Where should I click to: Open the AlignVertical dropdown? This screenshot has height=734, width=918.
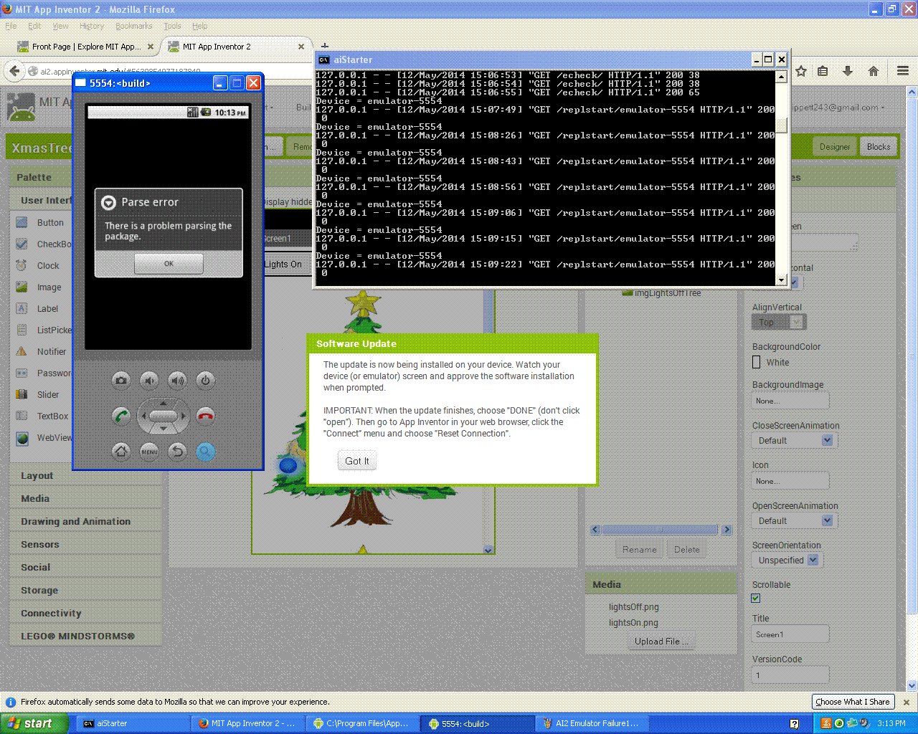tap(779, 323)
